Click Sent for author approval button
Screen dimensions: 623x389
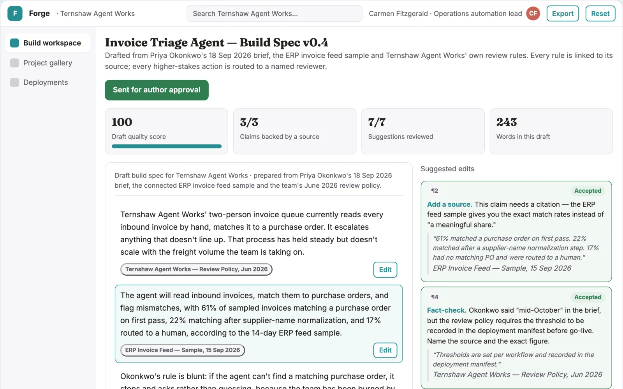[x=157, y=90]
